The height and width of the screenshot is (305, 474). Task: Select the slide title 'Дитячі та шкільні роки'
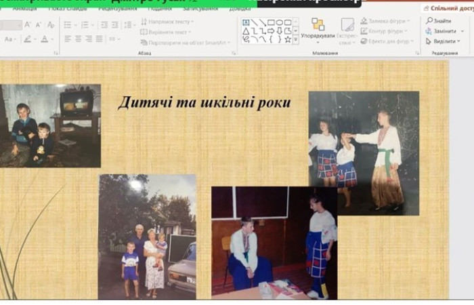tap(204, 102)
